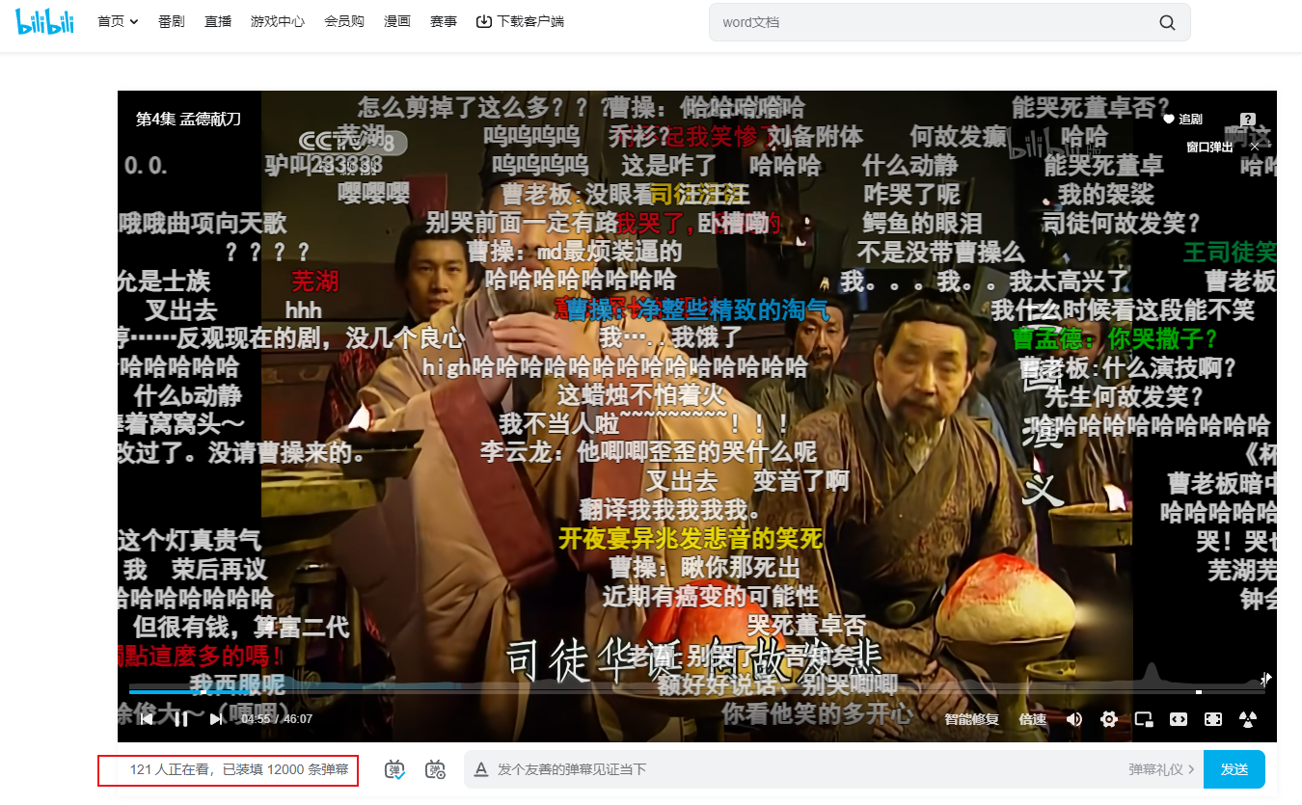Open player settings gear

point(1109,719)
